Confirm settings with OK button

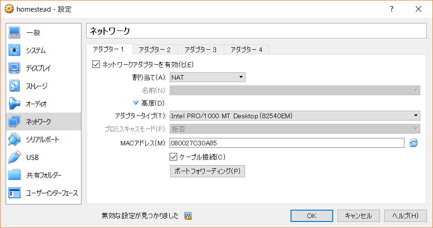[x=312, y=216]
